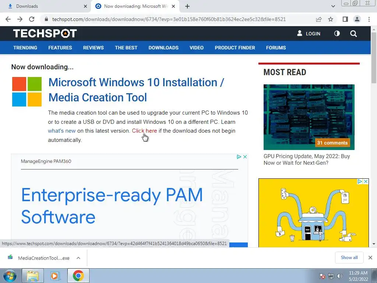This screenshot has width=377, height=283.
Task: Open the browser side panel icon
Action: click(345, 19)
